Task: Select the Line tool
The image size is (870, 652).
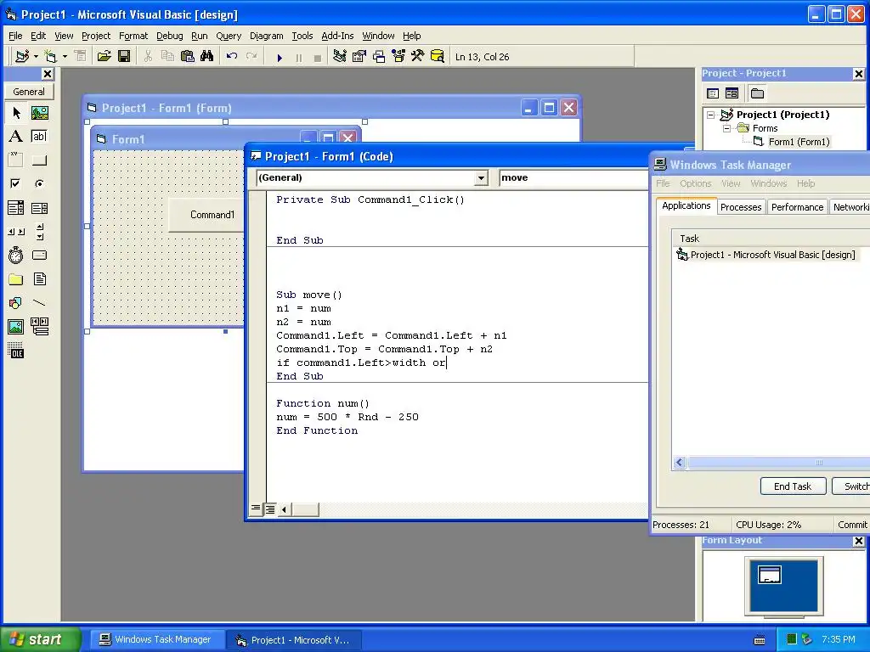Action: pyautogui.click(x=39, y=303)
